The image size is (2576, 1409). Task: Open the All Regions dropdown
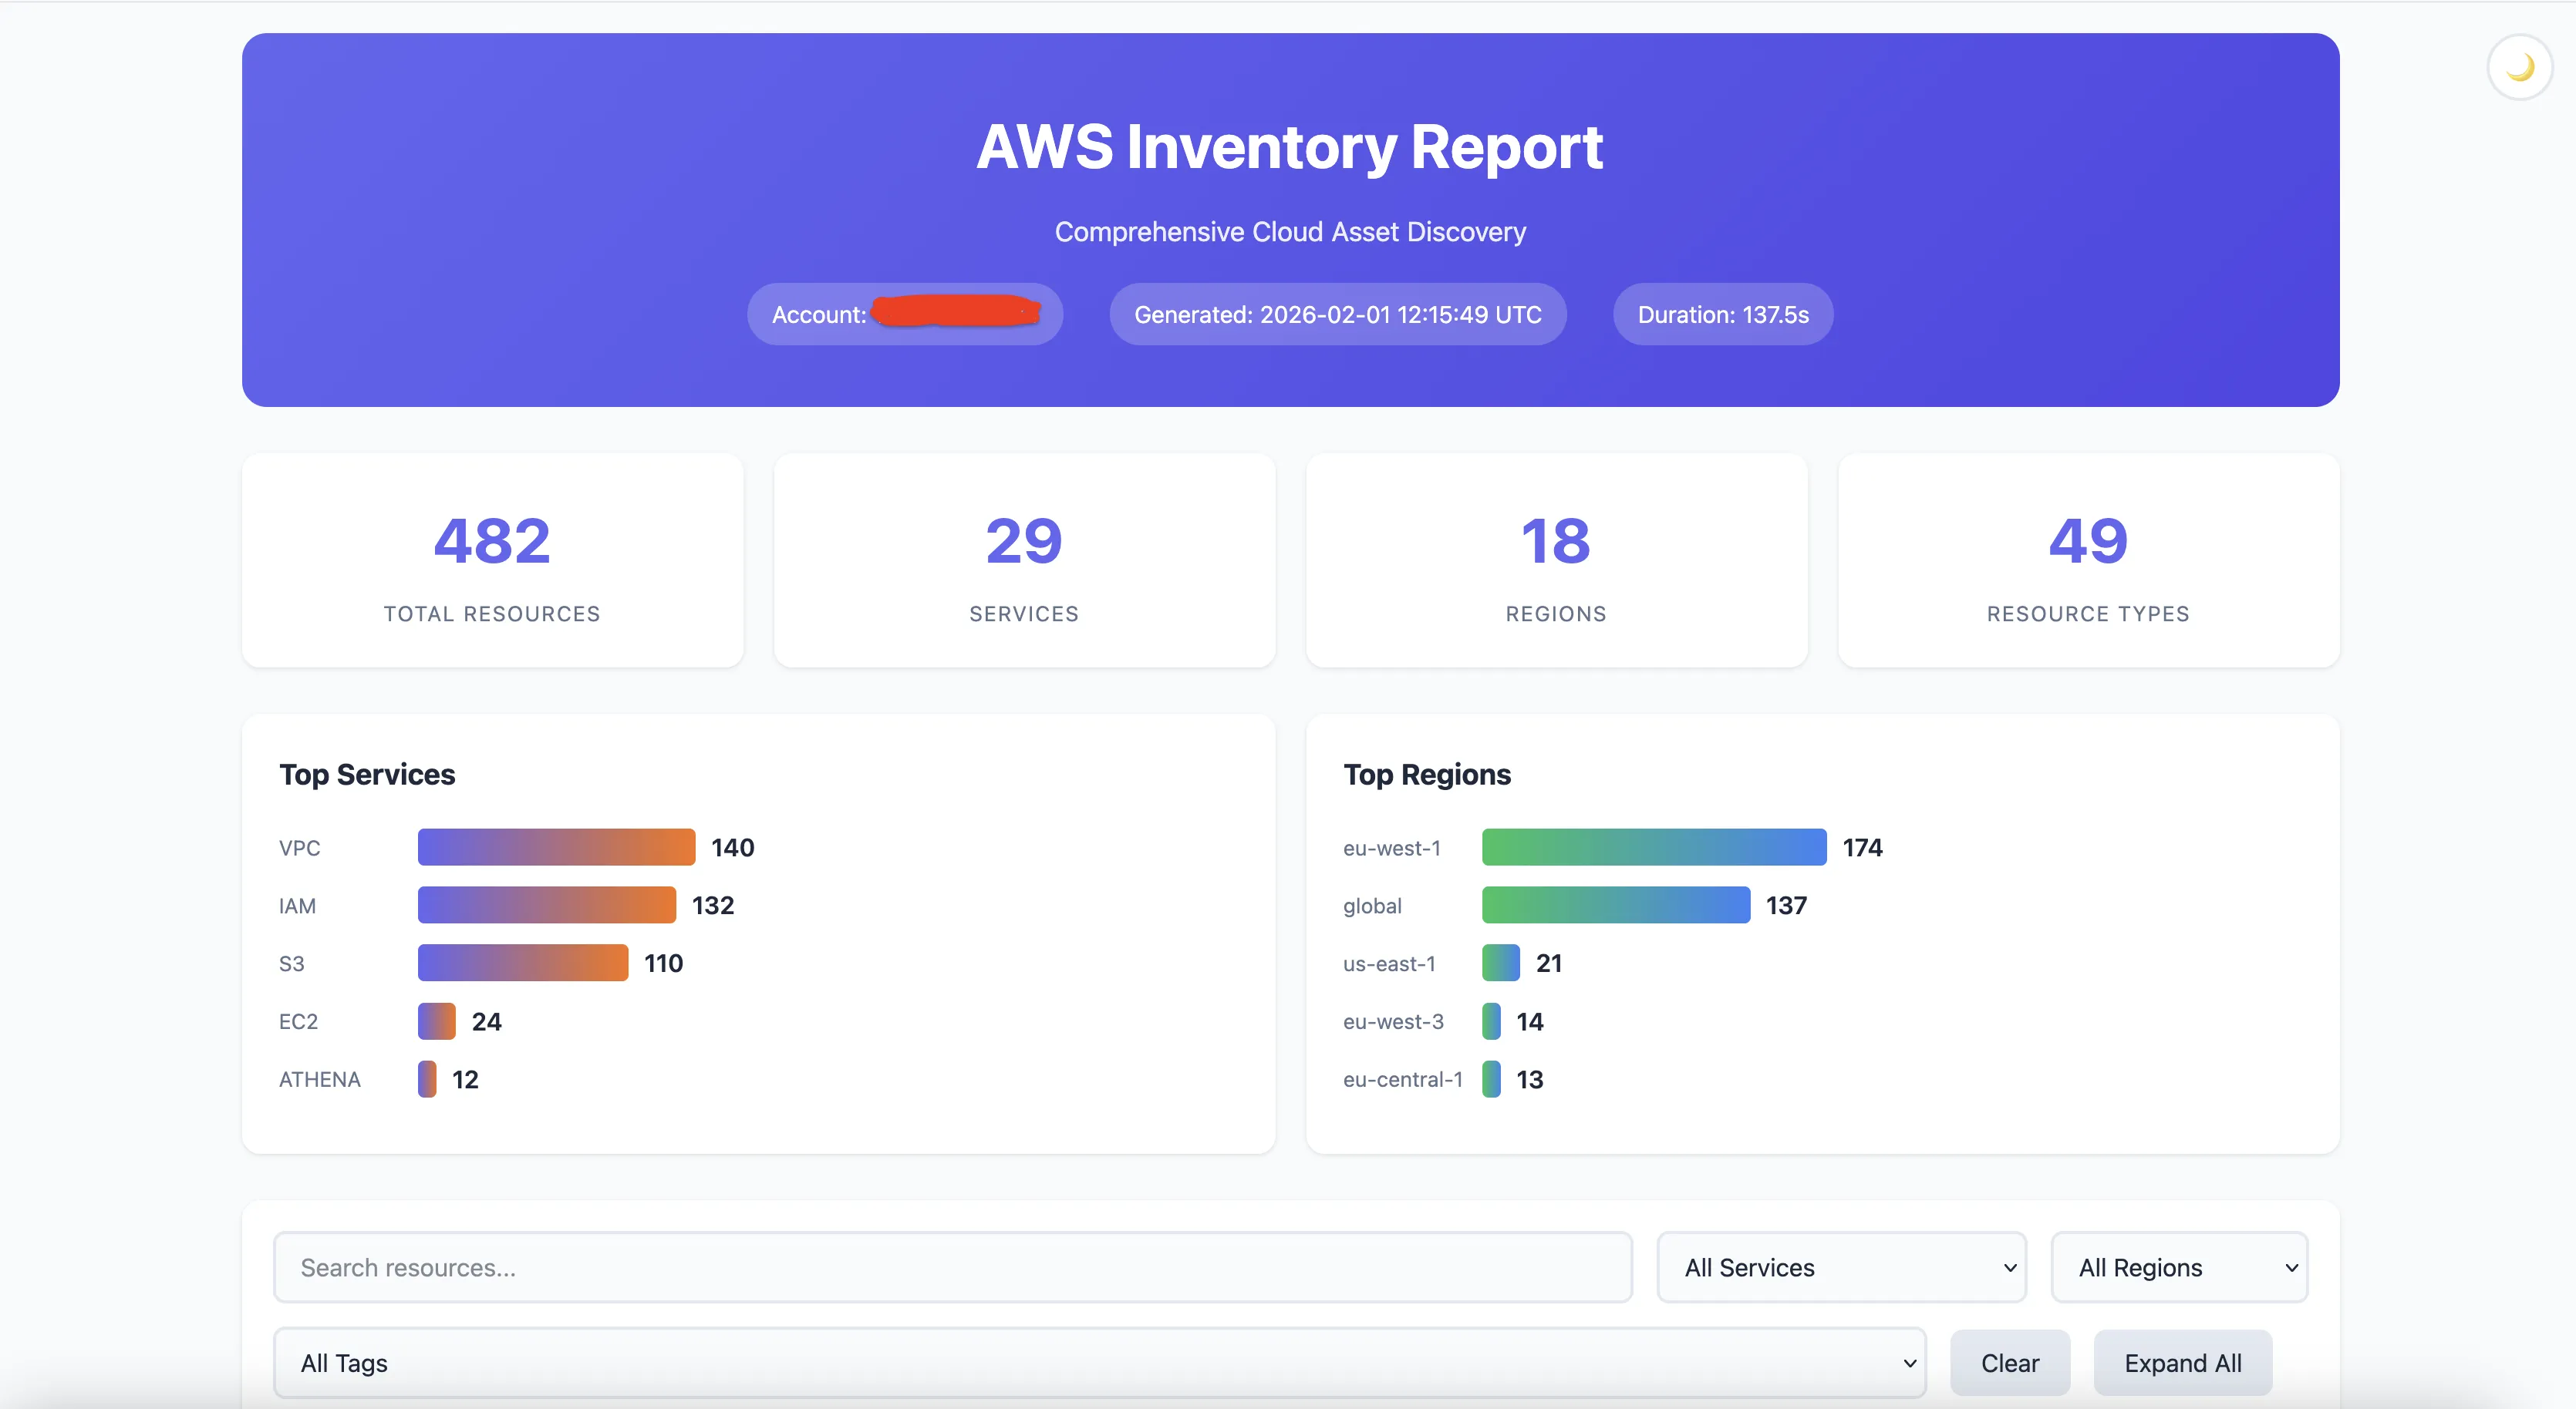coord(2180,1266)
